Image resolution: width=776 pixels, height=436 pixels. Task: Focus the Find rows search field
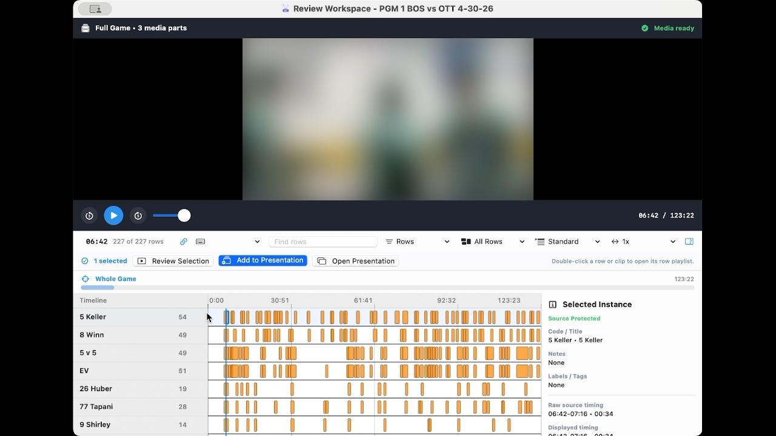coord(323,242)
